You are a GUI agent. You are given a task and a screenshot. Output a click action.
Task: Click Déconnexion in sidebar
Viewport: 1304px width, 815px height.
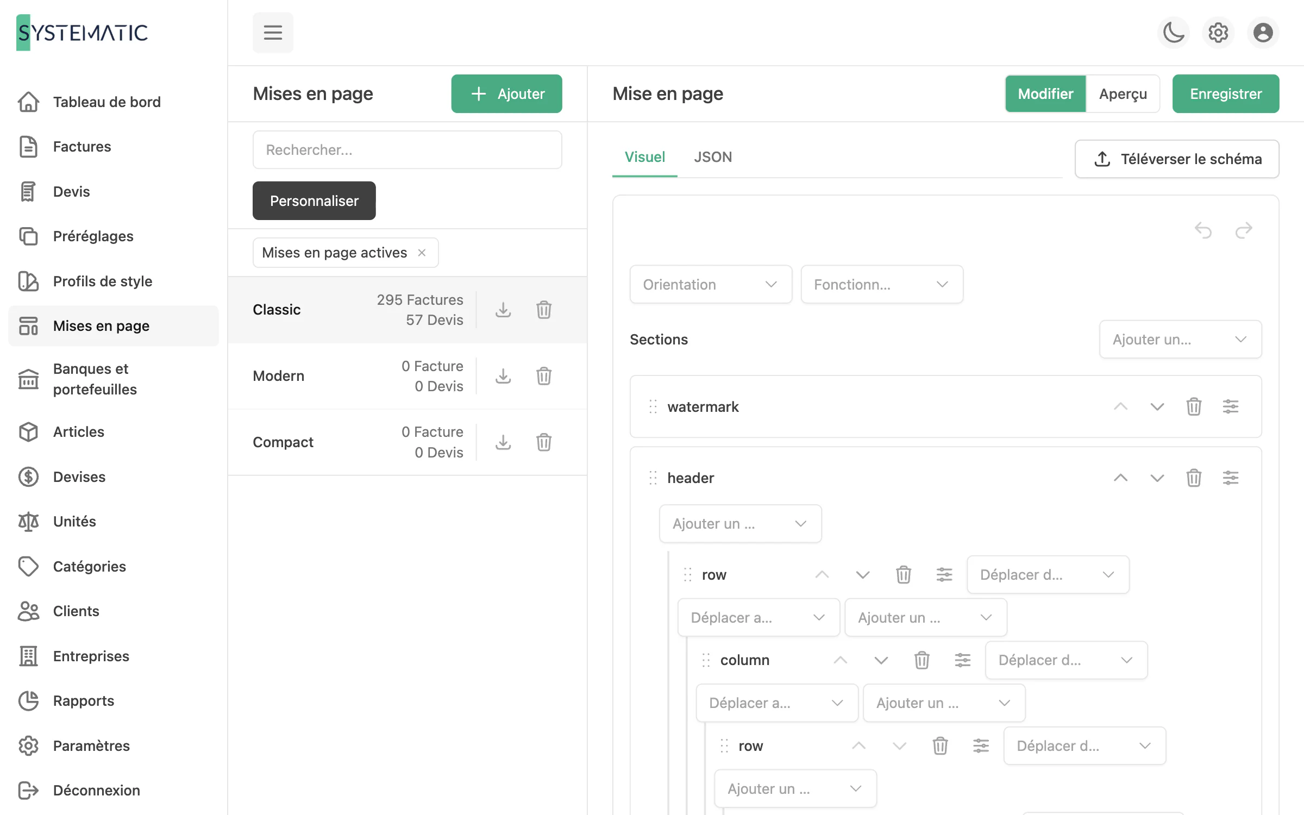(114, 791)
